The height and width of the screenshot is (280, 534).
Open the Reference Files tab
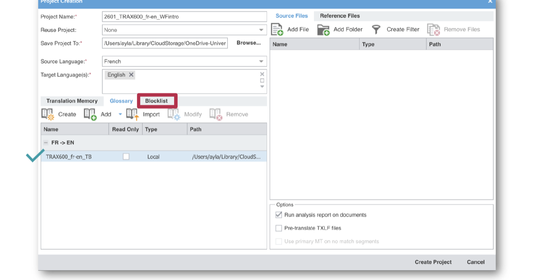339,16
